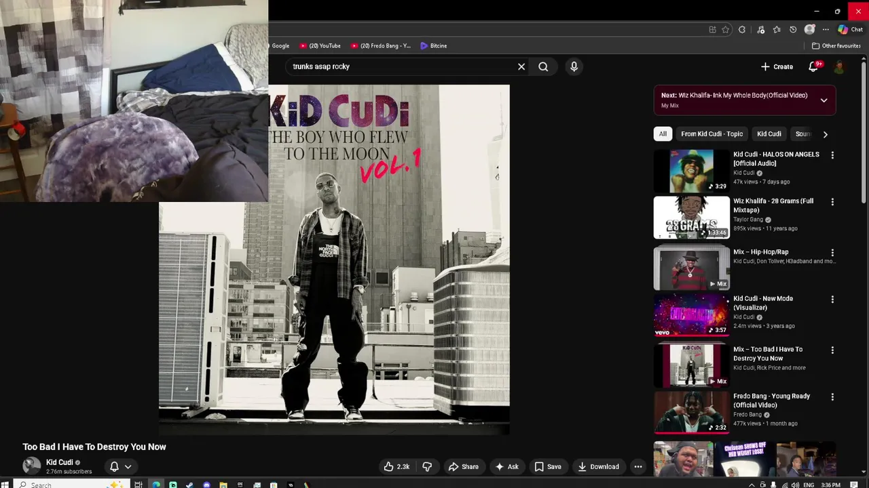Click the ENG language indicator
869x488 pixels.
pos(809,485)
